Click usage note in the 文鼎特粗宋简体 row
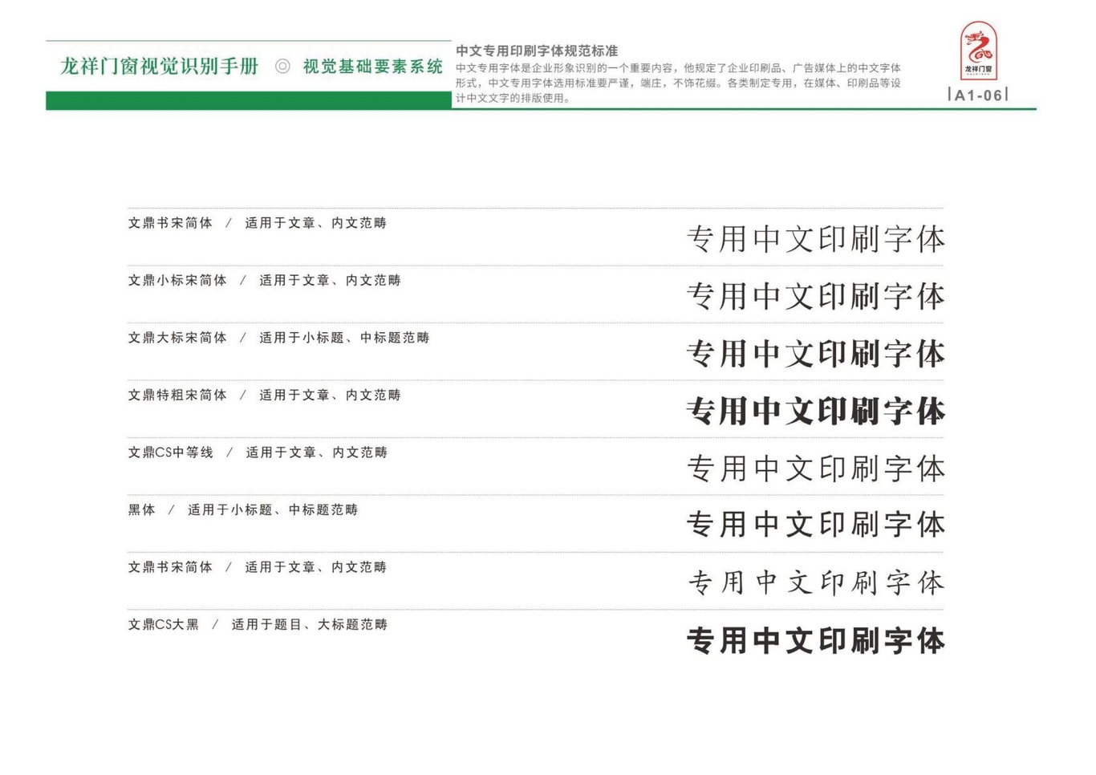Viewport: 1096px width, 775px height. click(330, 395)
